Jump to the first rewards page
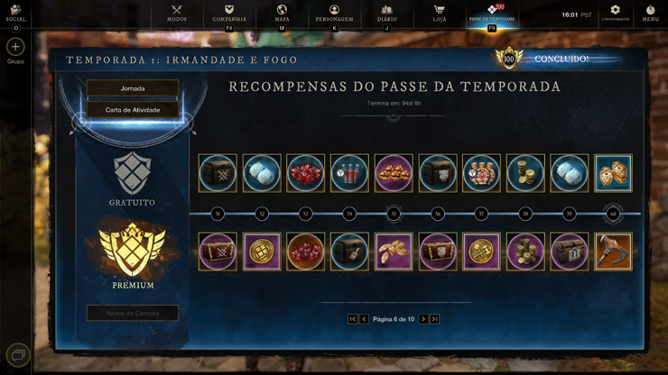The width and height of the screenshot is (668, 375). click(x=353, y=319)
